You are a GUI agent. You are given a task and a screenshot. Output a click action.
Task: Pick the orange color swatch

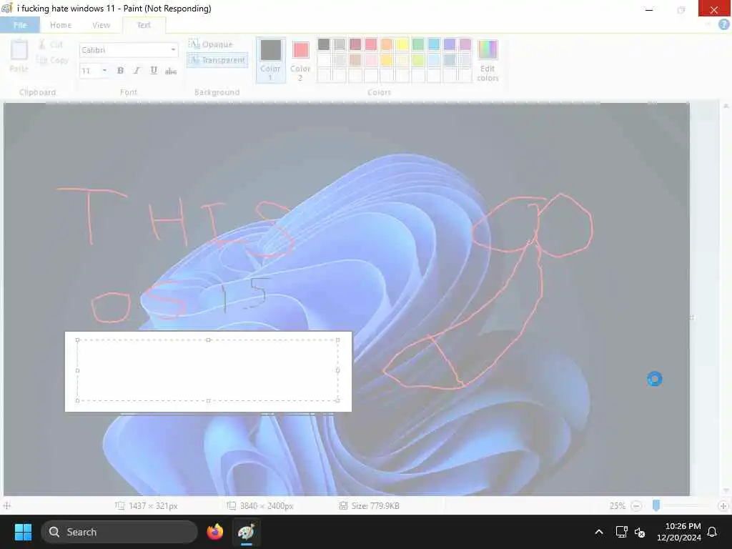[387, 44]
